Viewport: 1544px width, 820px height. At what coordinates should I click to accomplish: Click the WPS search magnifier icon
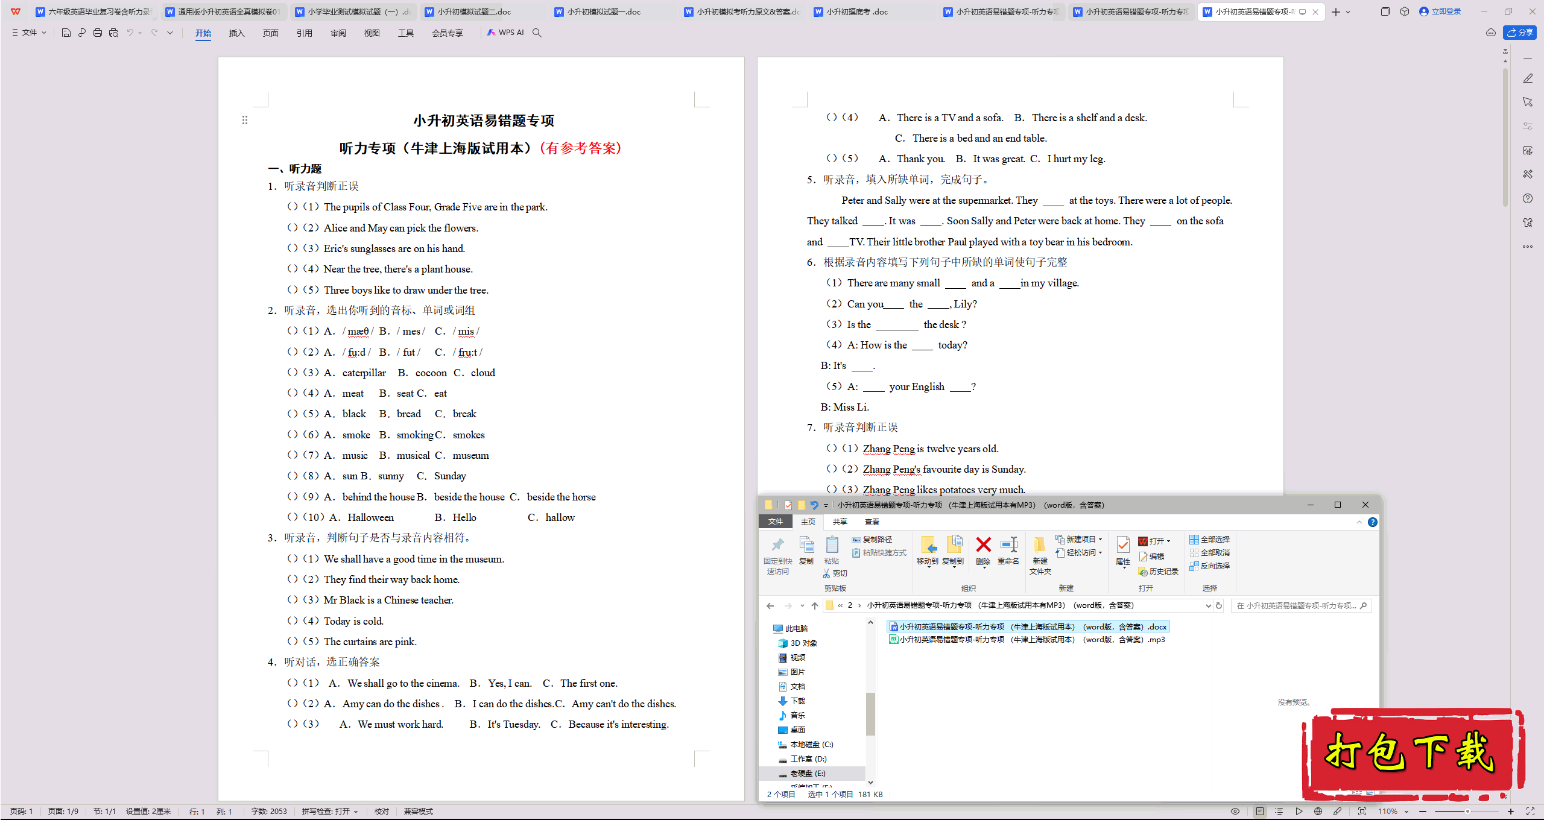tap(537, 33)
